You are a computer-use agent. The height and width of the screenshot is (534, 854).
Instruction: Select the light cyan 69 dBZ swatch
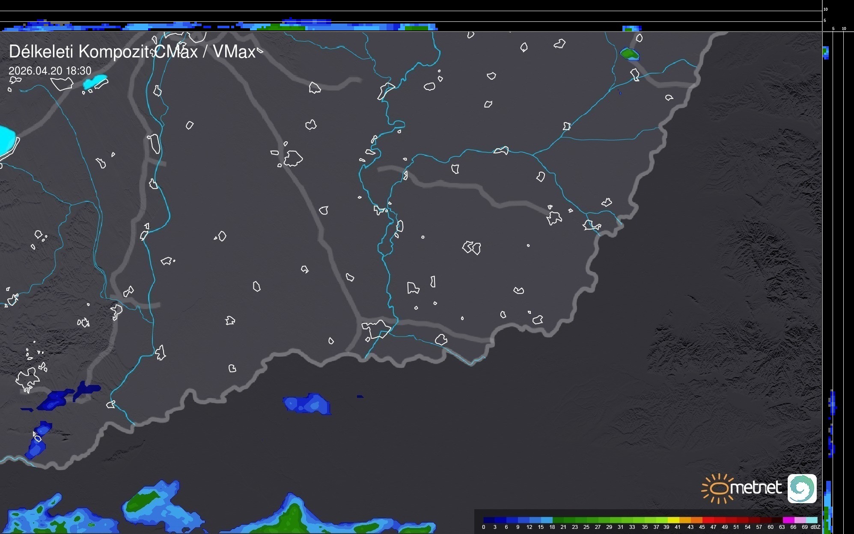[811, 520]
